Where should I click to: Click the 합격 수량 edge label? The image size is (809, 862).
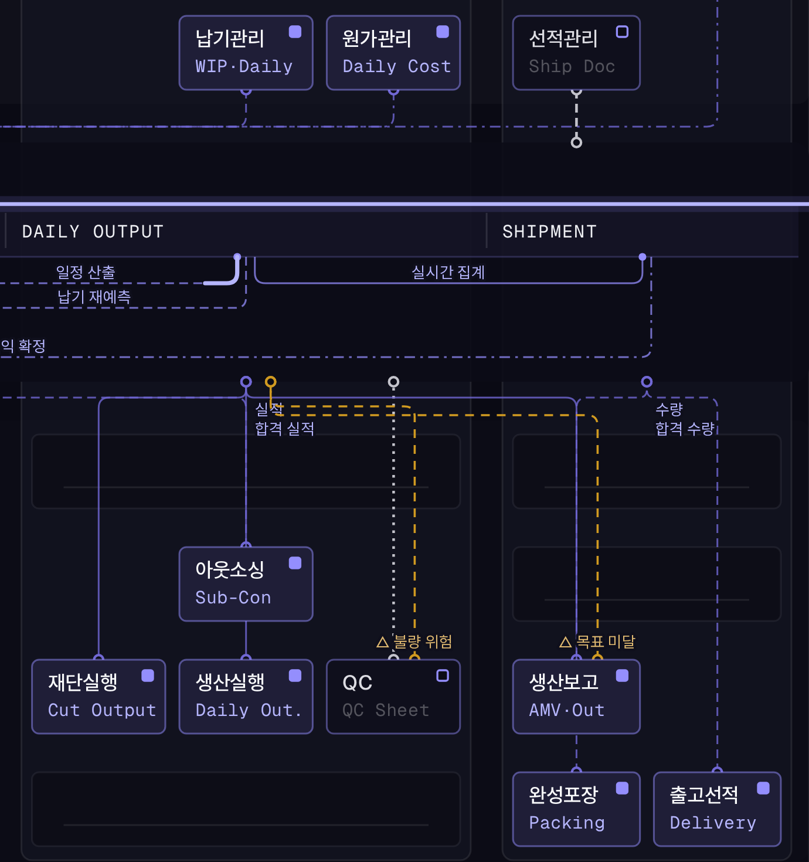coord(684,429)
